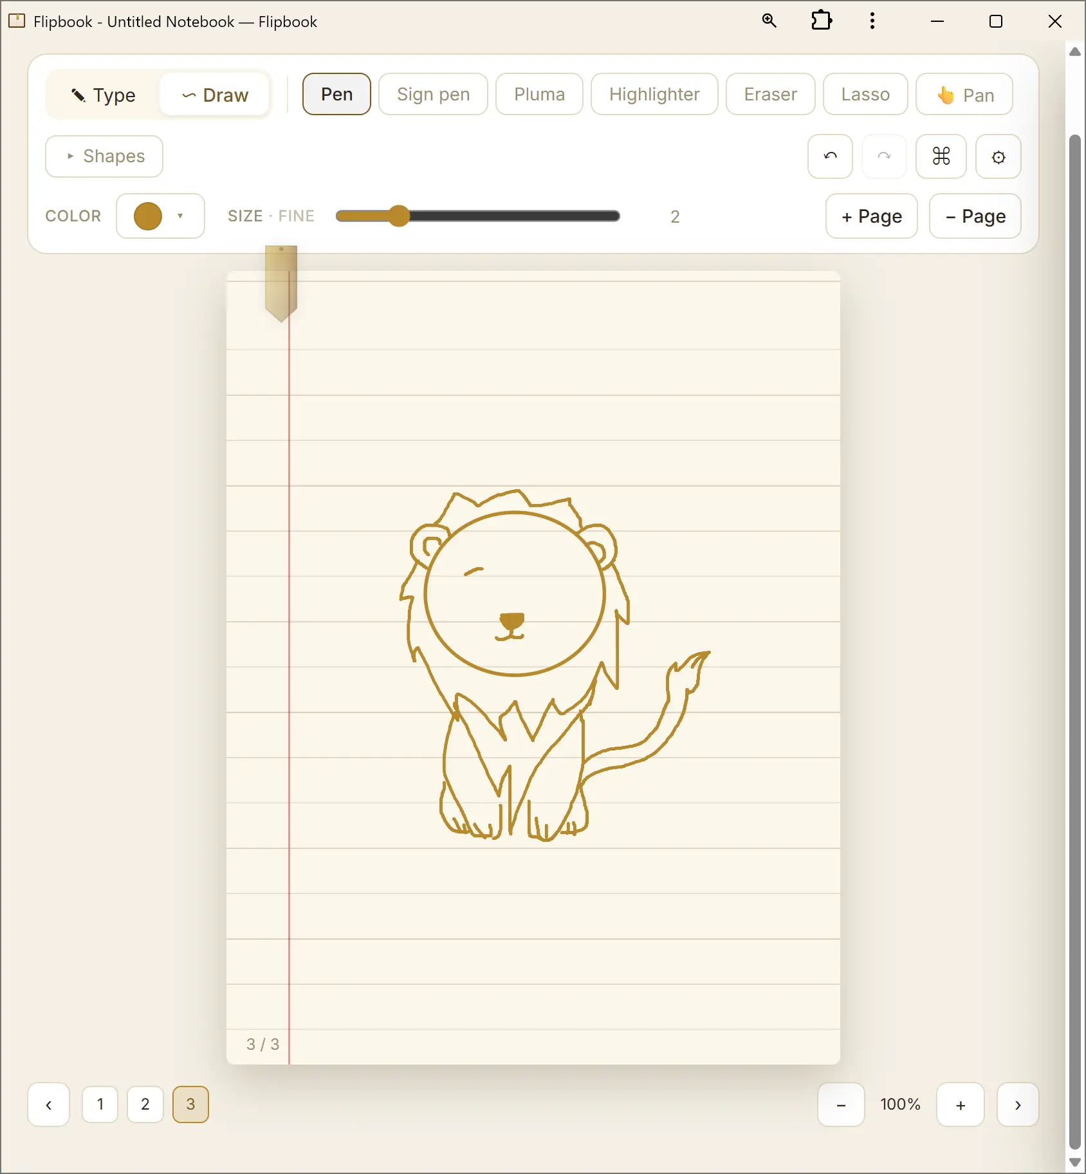Select the Lasso tool
Viewport: 1086px width, 1174px height.
point(865,94)
